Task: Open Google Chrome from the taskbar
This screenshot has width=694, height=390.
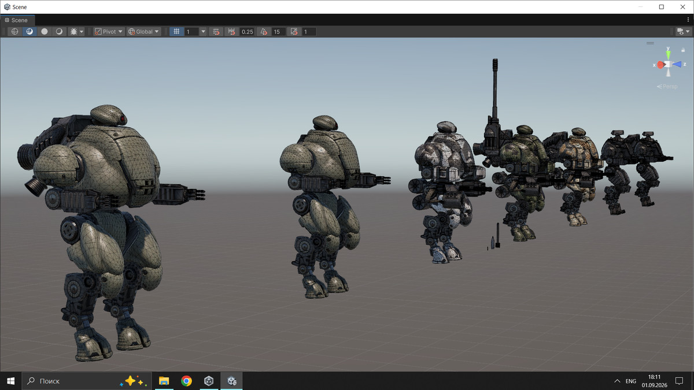Action: click(186, 381)
